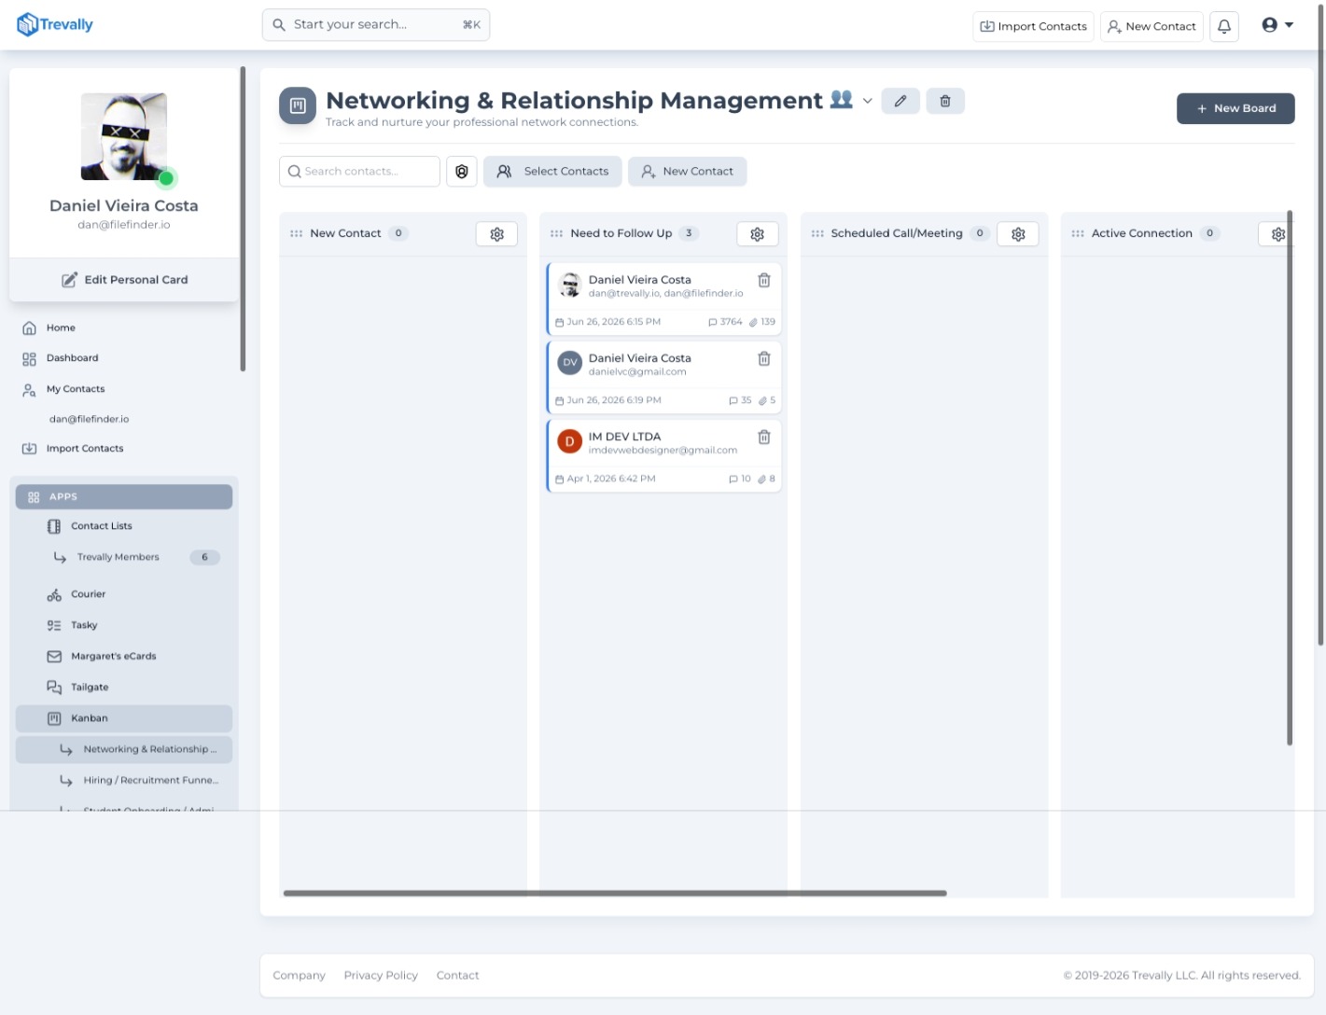This screenshot has width=1326, height=1015.
Task: Open the IM DEV LTDA card
Action: click(663, 456)
